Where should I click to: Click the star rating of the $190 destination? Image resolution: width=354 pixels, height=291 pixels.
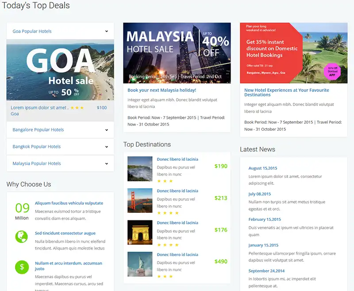click(165, 181)
